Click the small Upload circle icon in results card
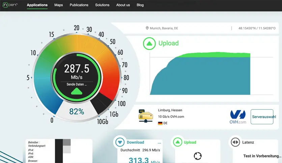The image size is (282, 163). click(x=178, y=142)
